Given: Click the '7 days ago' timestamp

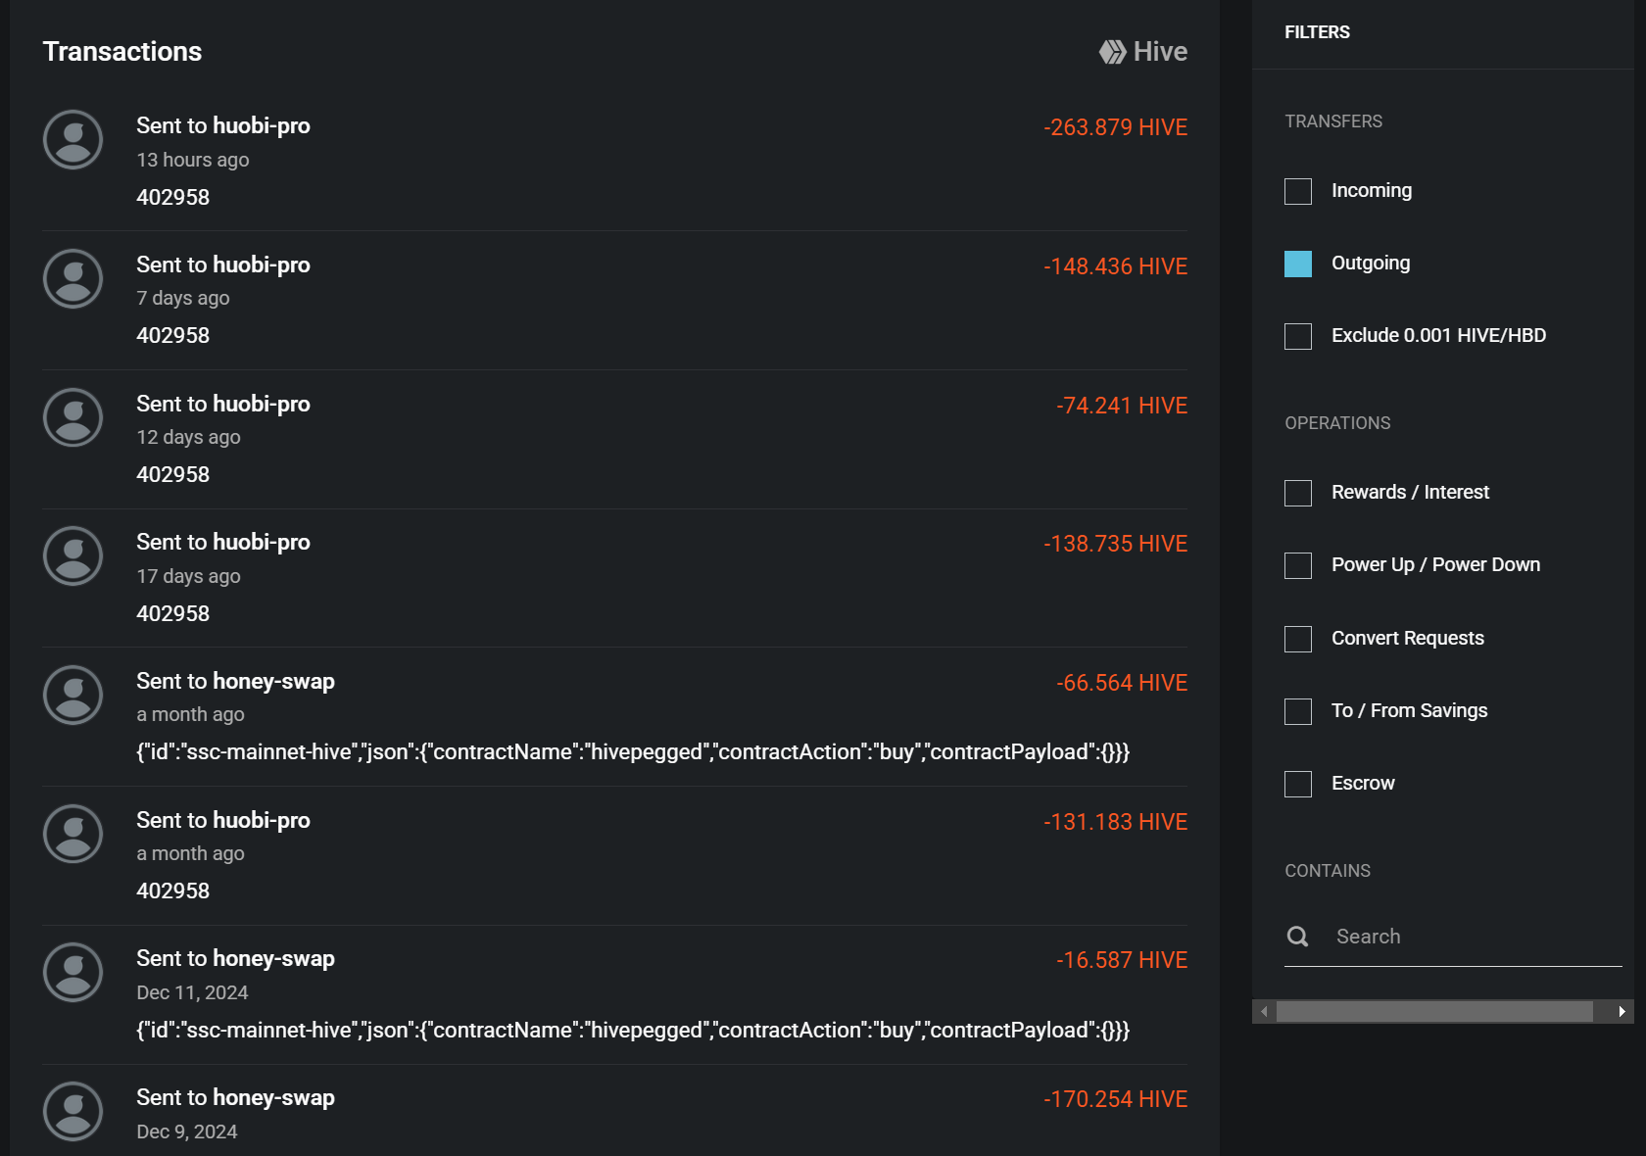Looking at the screenshot, I should (183, 298).
